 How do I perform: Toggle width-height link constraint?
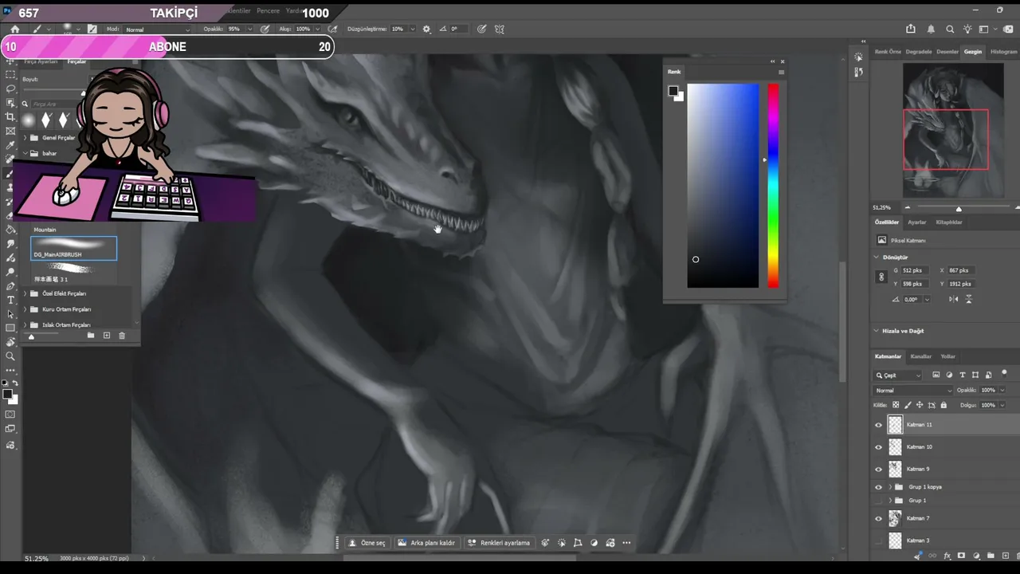881,277
